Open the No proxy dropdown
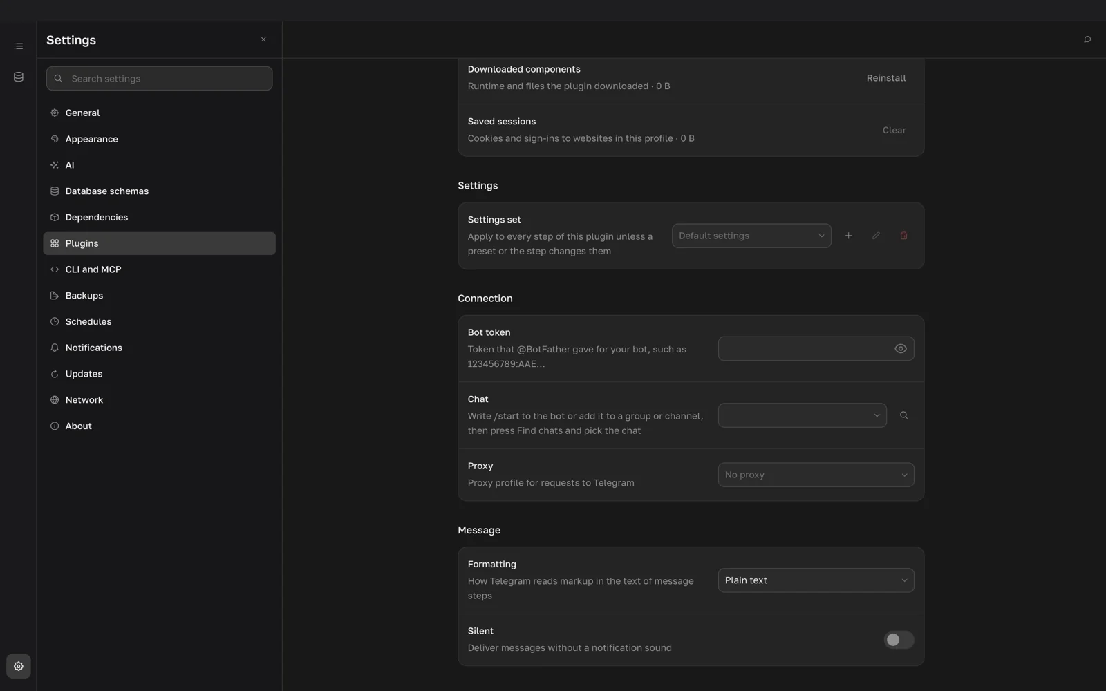 [816, 475]
